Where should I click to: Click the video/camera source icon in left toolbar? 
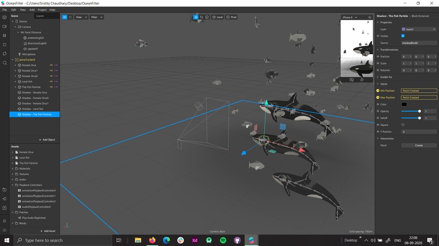[4, 27]
